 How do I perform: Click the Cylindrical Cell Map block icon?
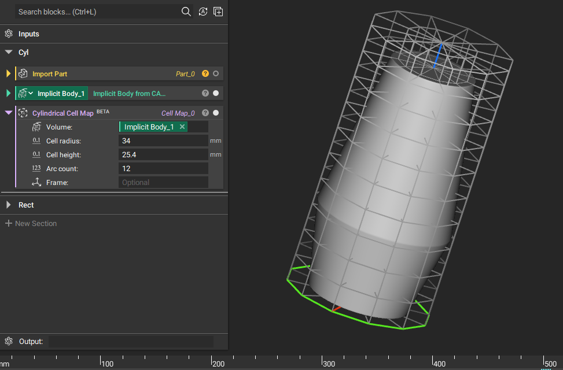pyautogui.click(x=23, y=113)
